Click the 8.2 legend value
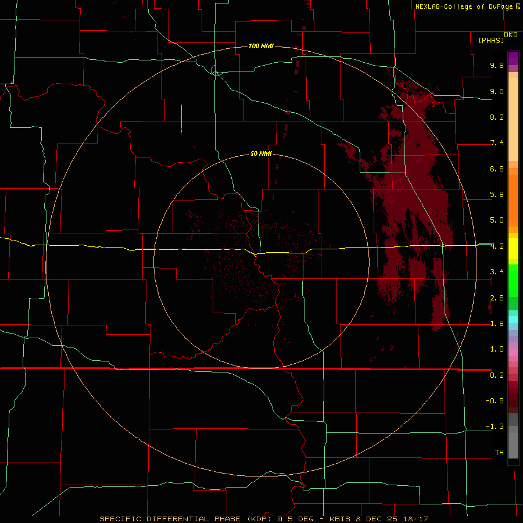523x523 pixels. click(x=497, y=117)
